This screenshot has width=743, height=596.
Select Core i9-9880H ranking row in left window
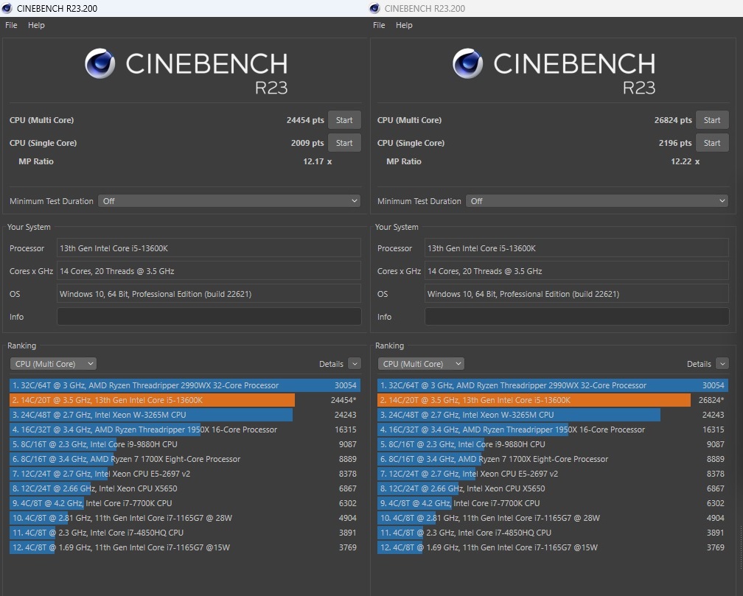185,444
